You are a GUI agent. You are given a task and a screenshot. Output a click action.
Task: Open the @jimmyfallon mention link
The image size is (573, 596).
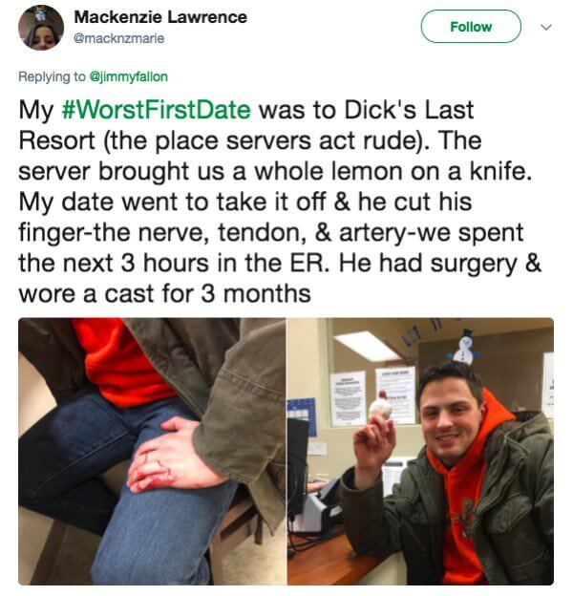tap(128, 76)
